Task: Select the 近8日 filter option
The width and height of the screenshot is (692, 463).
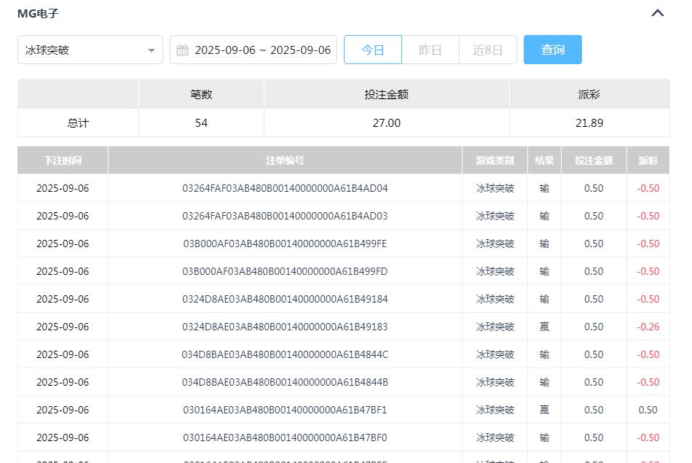Action: coord(488,50)
